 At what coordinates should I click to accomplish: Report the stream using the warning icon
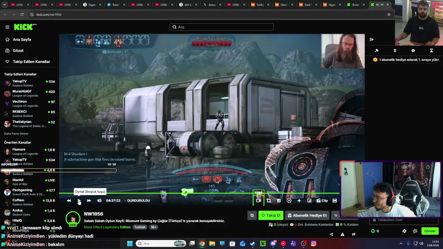[x=342, y=234]
